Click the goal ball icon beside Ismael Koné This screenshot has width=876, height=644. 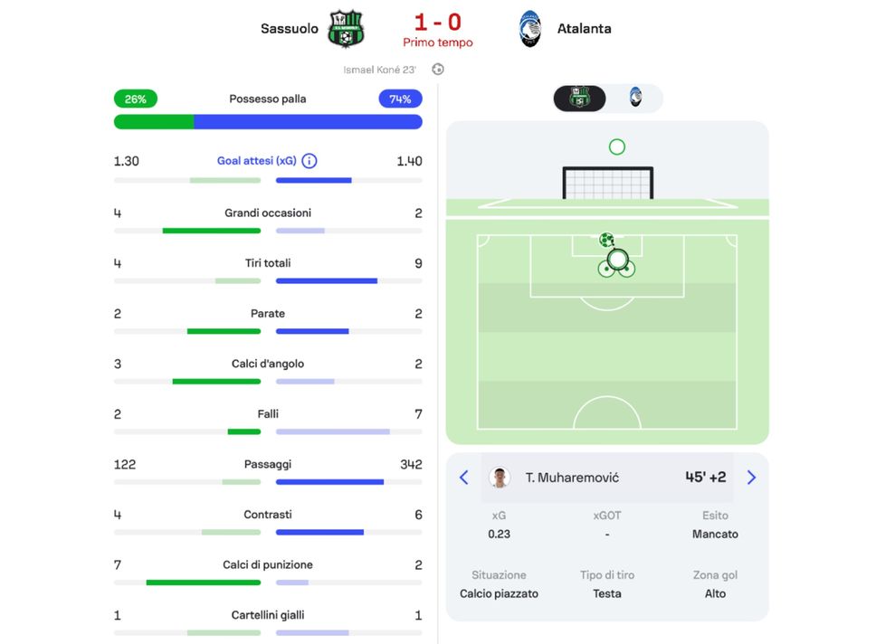[438, 70]
